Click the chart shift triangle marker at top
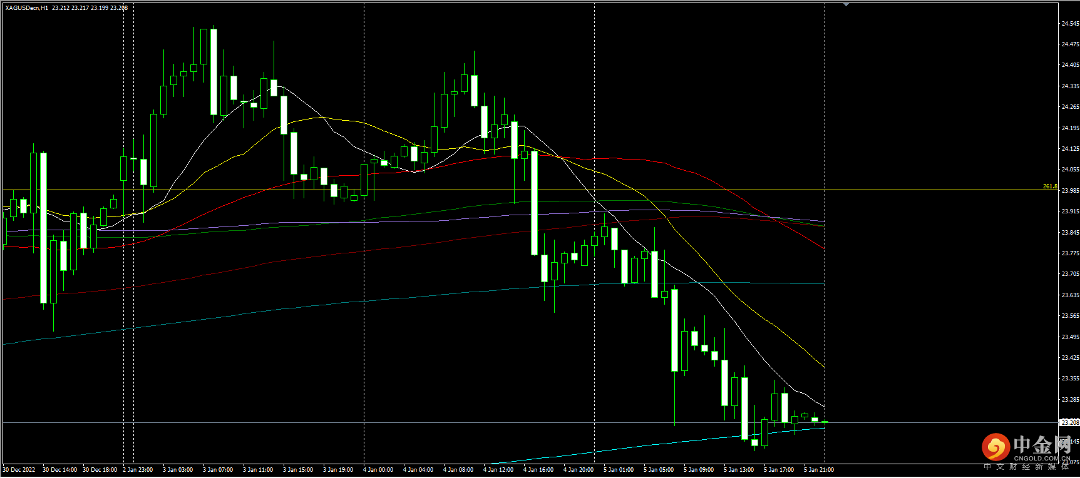Screen dimensions: 1080x478 [846, 4]
